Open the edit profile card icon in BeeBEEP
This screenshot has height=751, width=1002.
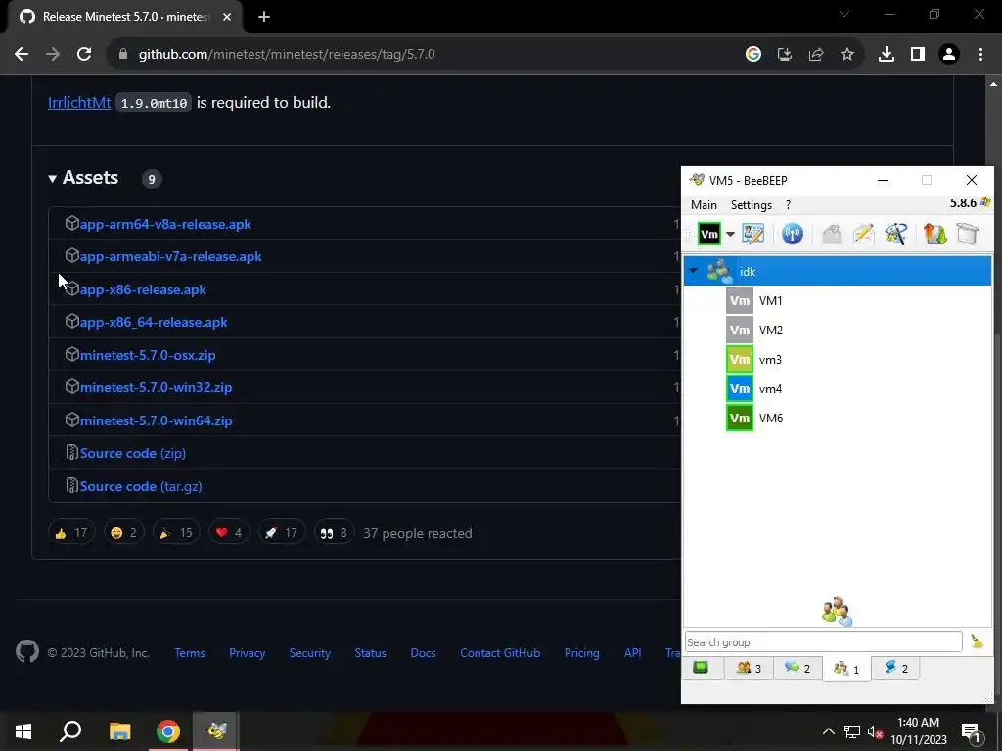753,234
